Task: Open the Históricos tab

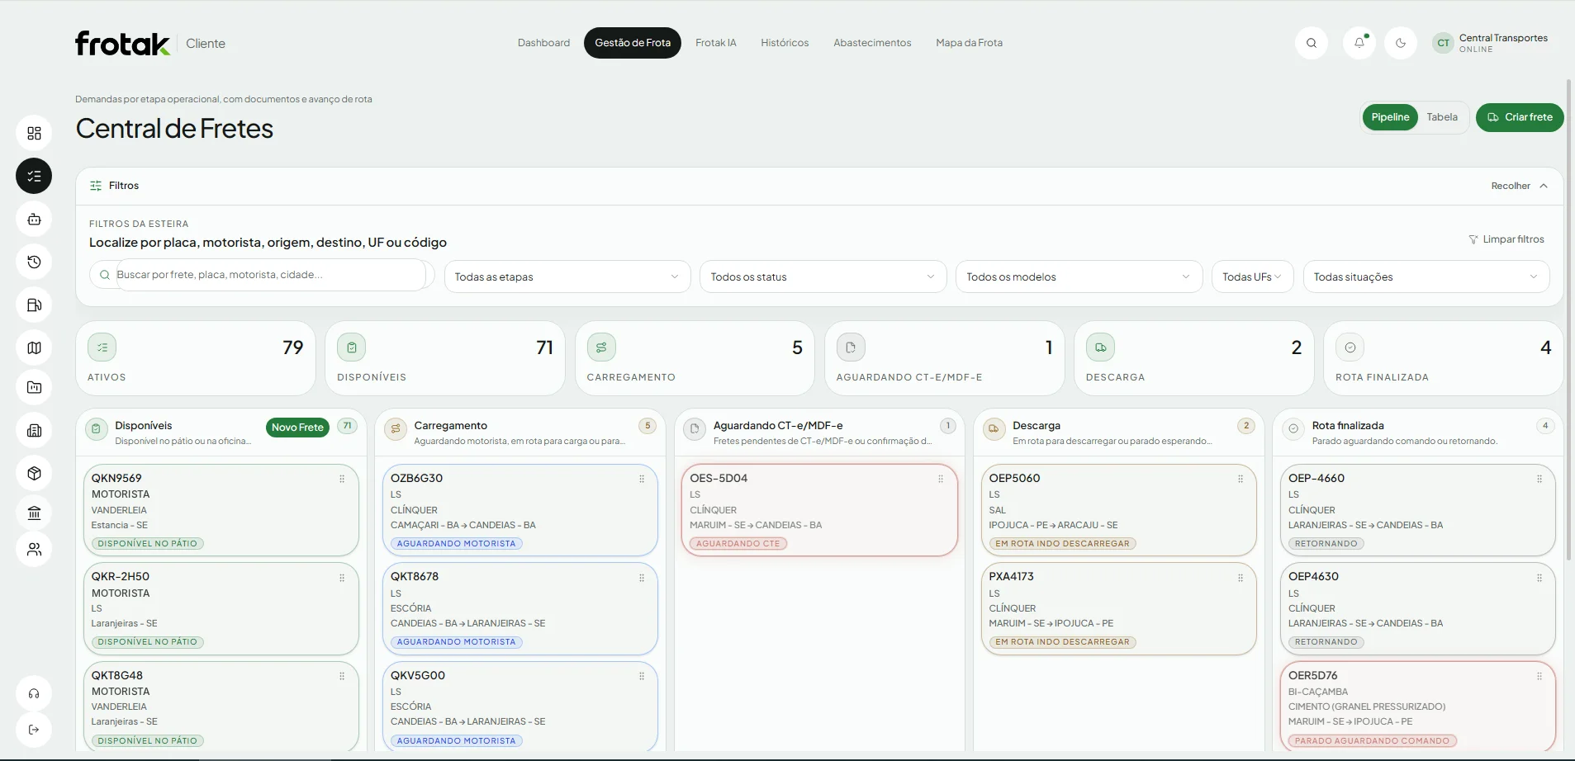Action: click(x=785, y=43)
